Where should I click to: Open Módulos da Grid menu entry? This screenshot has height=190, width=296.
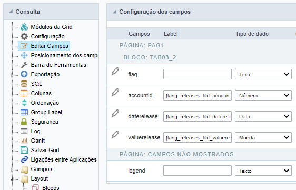pyautogui.click(x=52, y=27)
